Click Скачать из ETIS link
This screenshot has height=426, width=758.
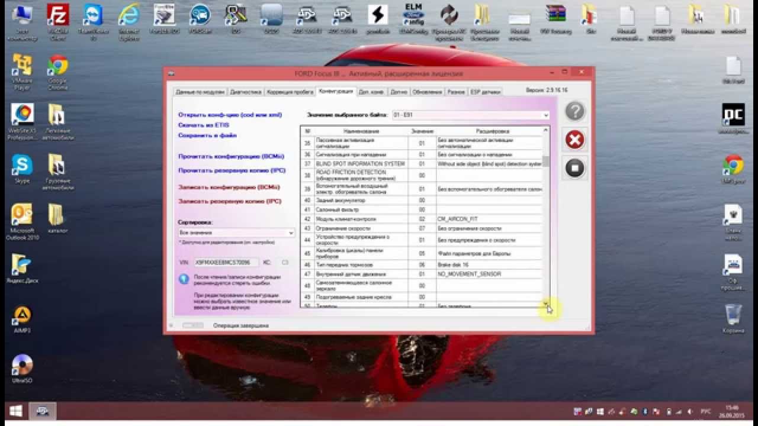(204, 125)
